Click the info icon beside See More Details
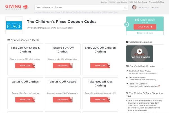Image resolution: width=169 pixels, height=113 pixels. (138, 33)
